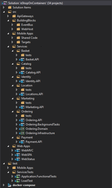The height and width of the screenshot is (188, 112).
Task: Collapse the Mobile Apps folder under src
Action: pos(8,34)
